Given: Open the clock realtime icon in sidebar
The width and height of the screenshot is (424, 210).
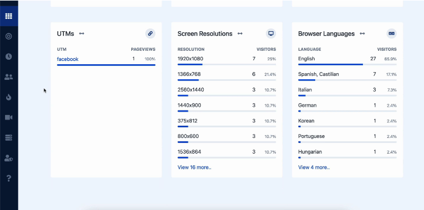Looking at the screenshot, I should click(x=8, y=56).
